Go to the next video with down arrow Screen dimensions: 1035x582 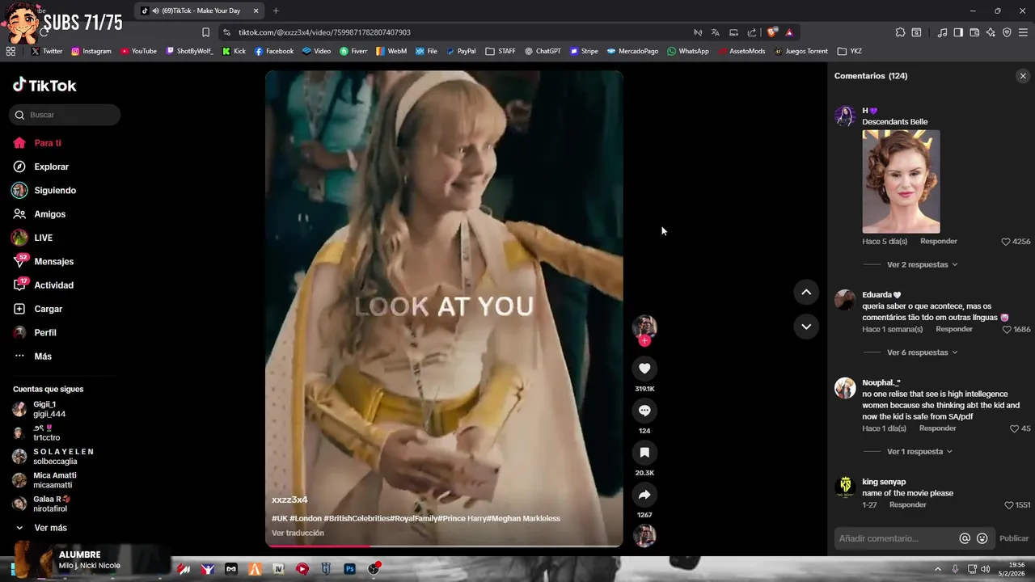(x=806, y=327)
